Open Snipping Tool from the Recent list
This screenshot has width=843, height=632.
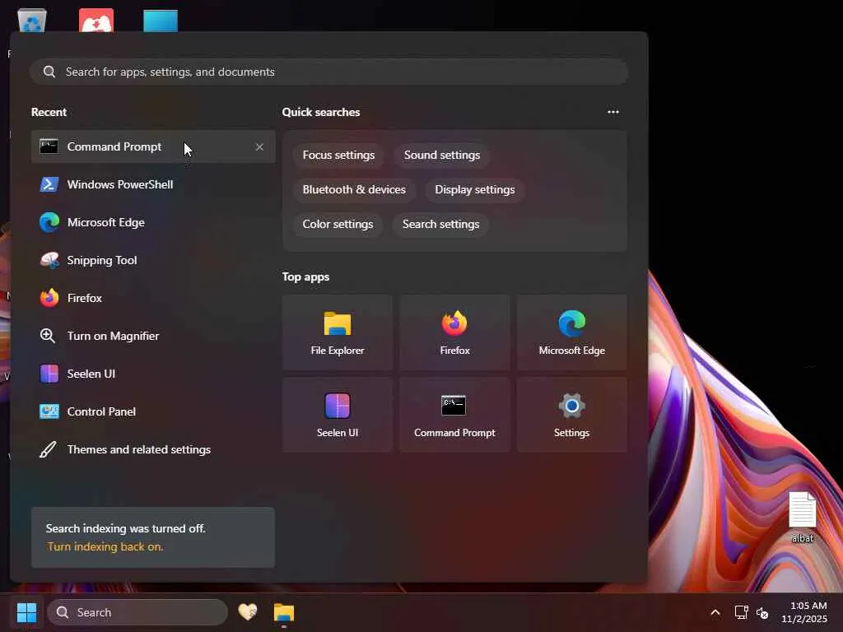pyautogui.click(x=153, y=260)
